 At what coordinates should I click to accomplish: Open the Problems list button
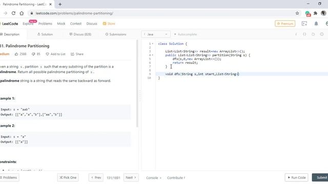pyautogui.click(x=9, y=177)
